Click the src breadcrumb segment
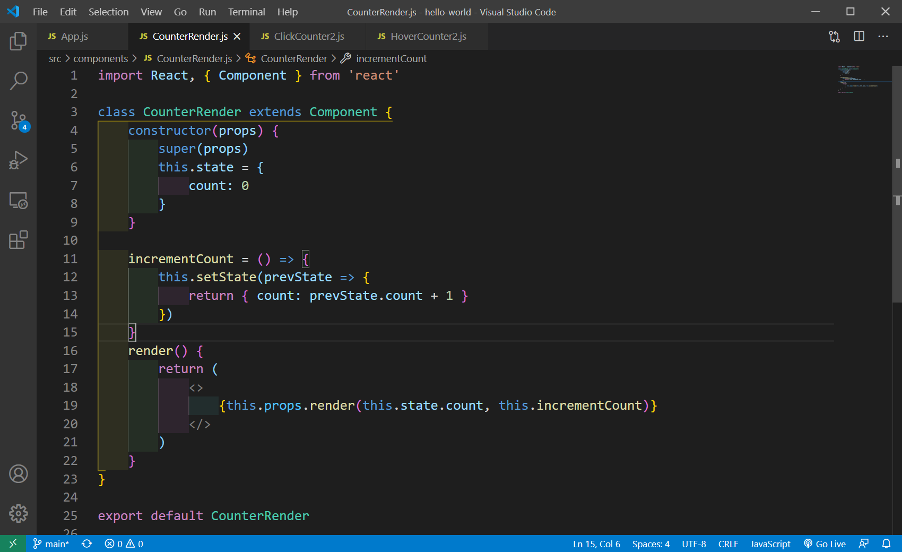 click(x=55, y=58)
